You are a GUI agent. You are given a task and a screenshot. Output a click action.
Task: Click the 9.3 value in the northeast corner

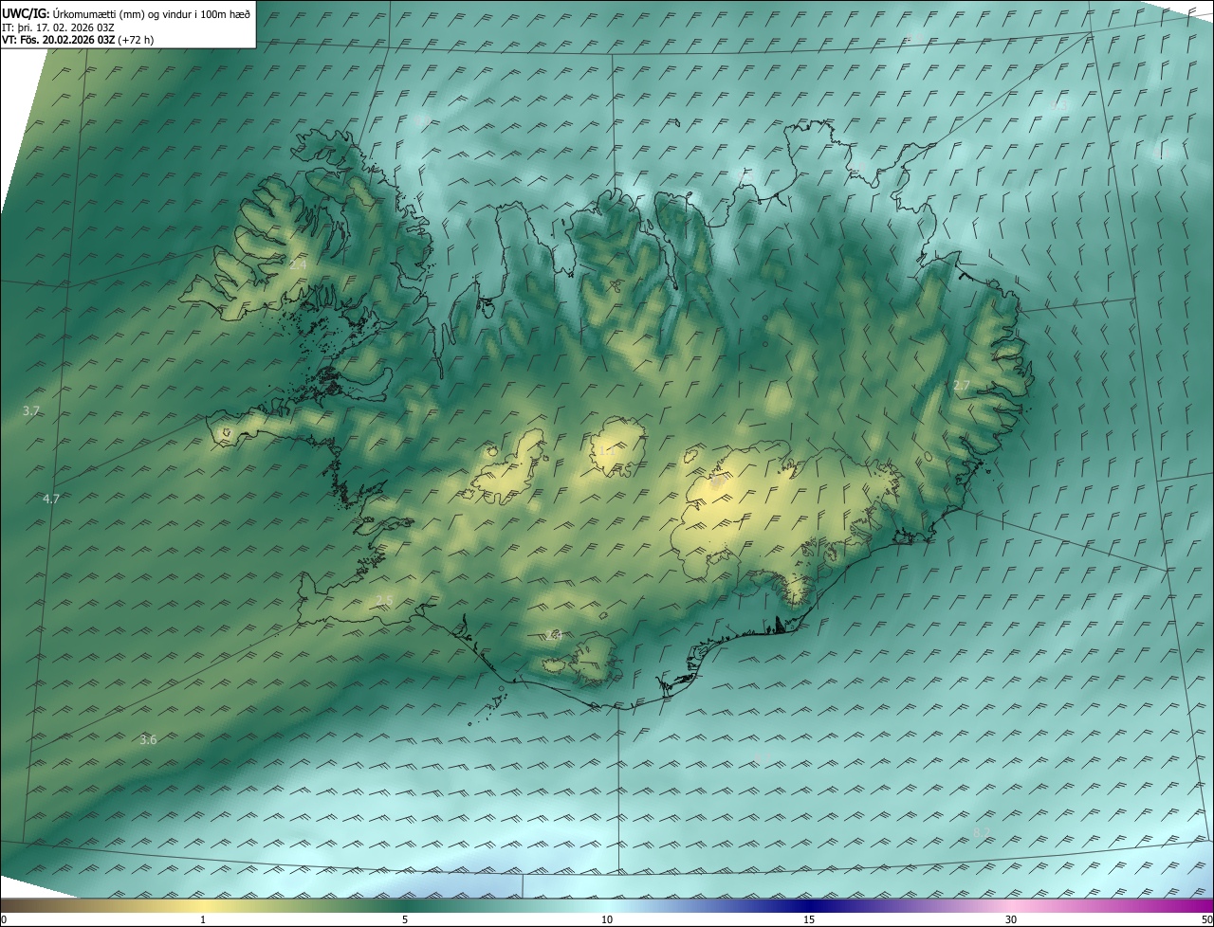click(1059, 104)
